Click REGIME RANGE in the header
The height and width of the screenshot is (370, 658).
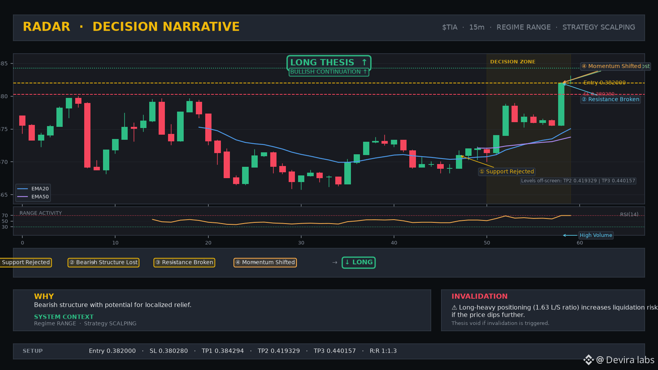(524, 27)
